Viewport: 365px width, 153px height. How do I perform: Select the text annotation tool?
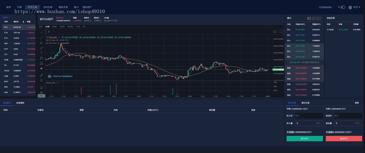[x=41, y=53]
